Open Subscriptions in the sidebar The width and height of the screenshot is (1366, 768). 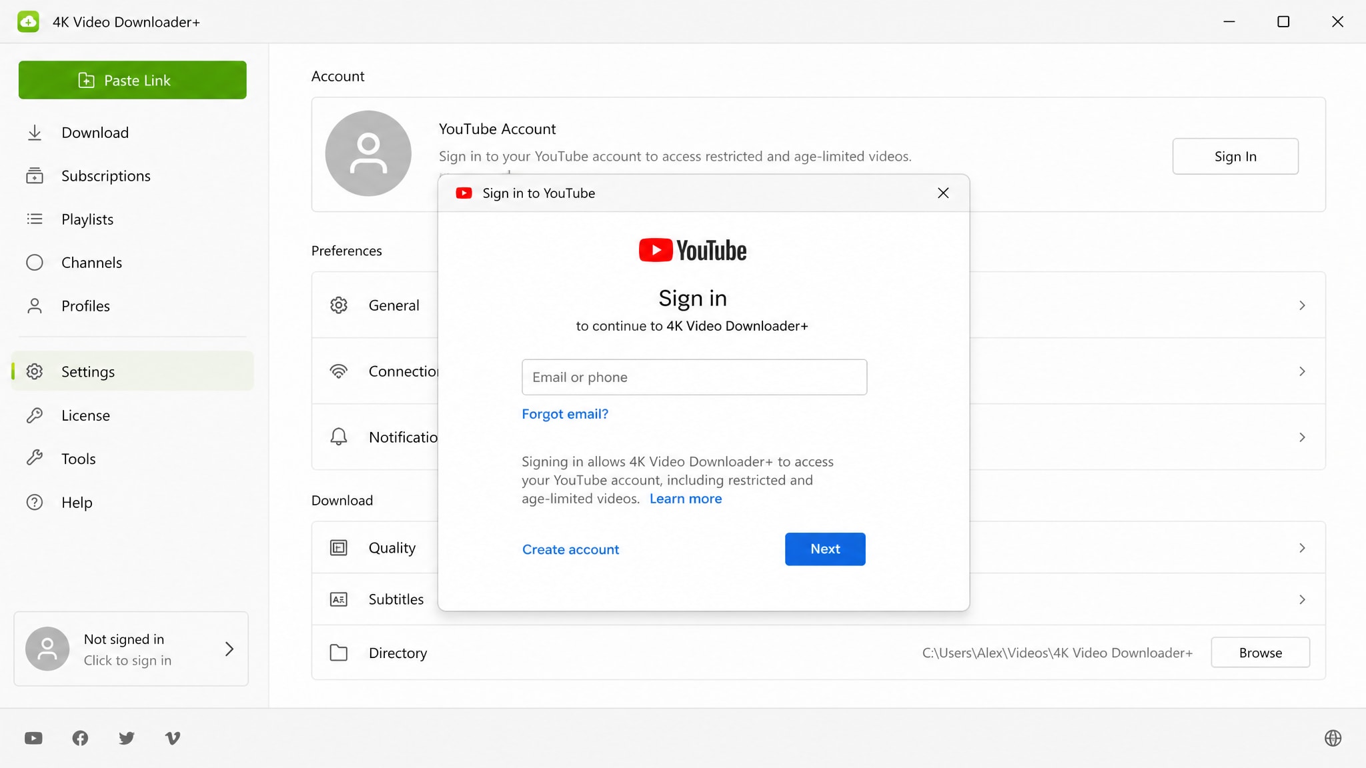(x=132, y=176)
